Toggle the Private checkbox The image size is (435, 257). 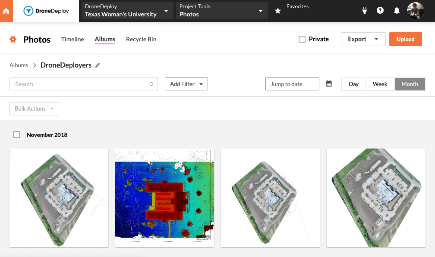[302, 39]
